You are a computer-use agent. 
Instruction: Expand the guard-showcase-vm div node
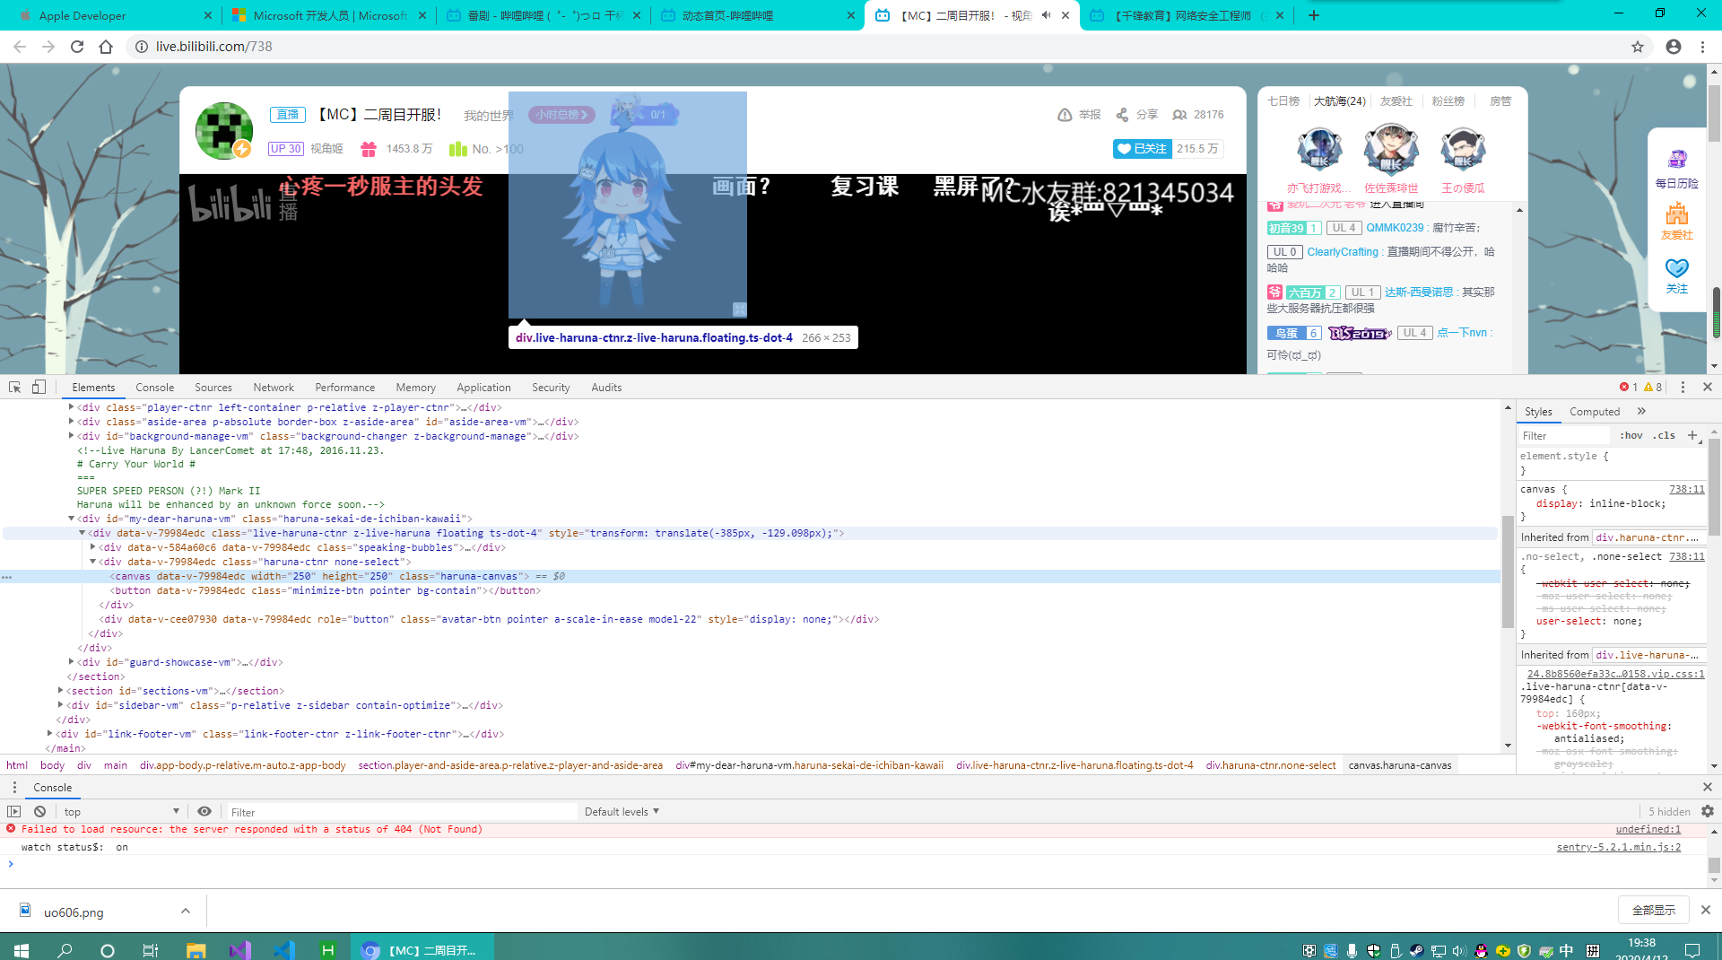[x=71, y=662]
